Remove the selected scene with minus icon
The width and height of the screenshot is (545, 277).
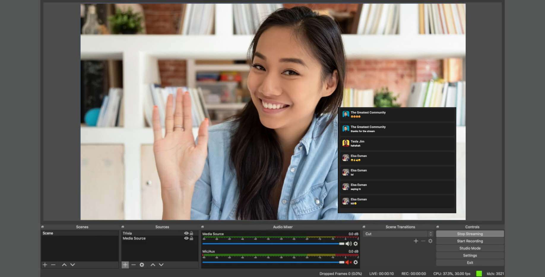pos(53,265)
